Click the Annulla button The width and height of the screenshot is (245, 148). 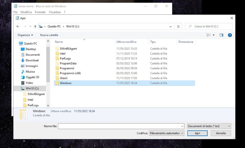221,133
